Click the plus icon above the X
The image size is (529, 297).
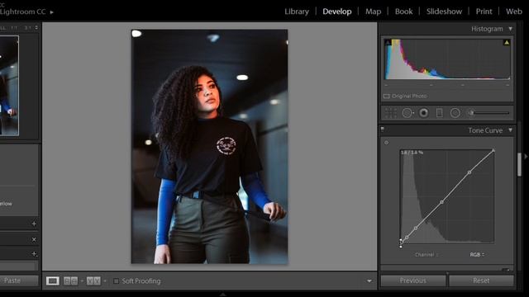pos(34,224)
